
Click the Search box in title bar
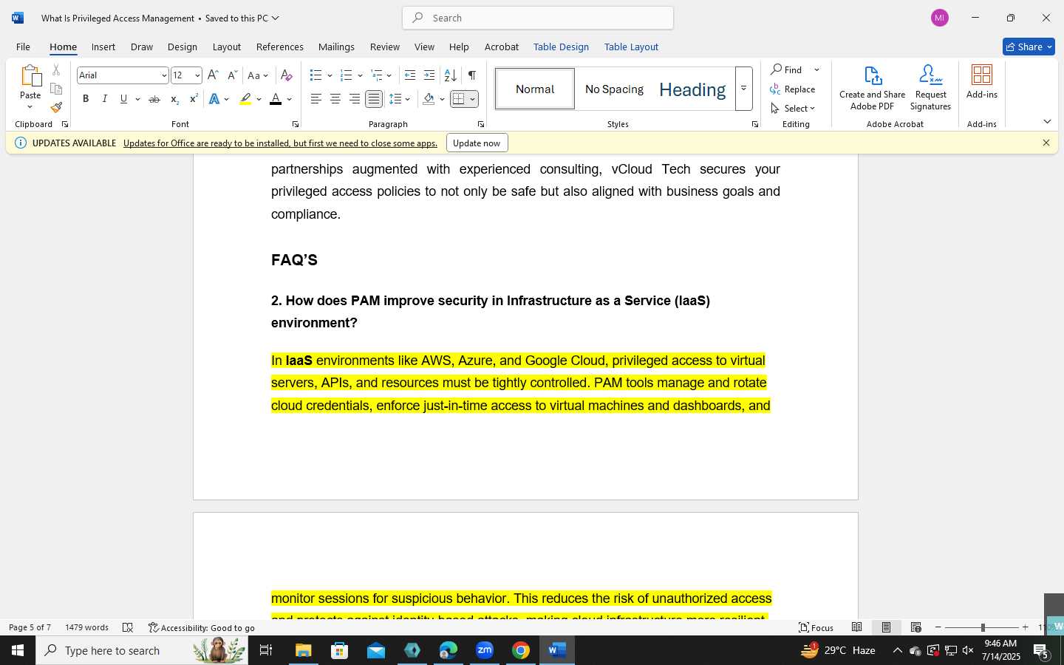pyautogui.click(x=538, y=18)
